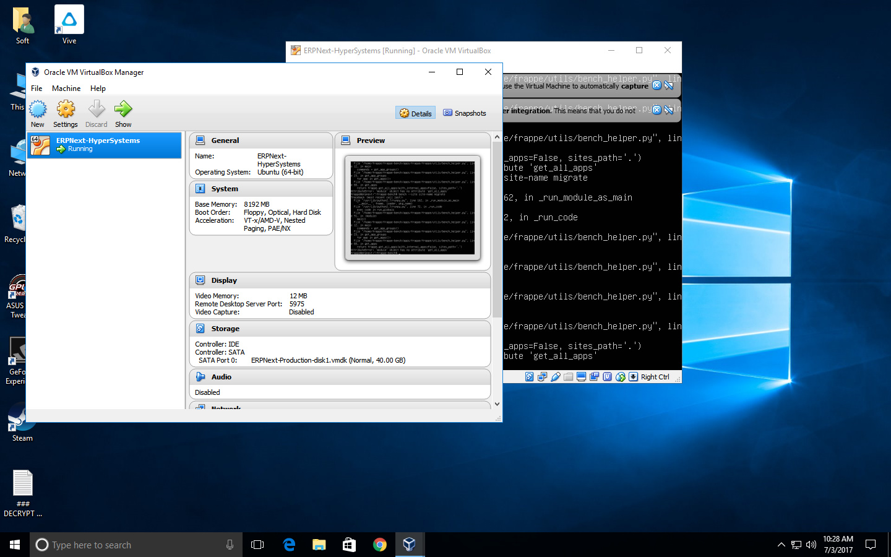Suppress the mouse integration message permanently
This screenshot has width=891, height=557.
pyautogui.click(x=669, y=110)
